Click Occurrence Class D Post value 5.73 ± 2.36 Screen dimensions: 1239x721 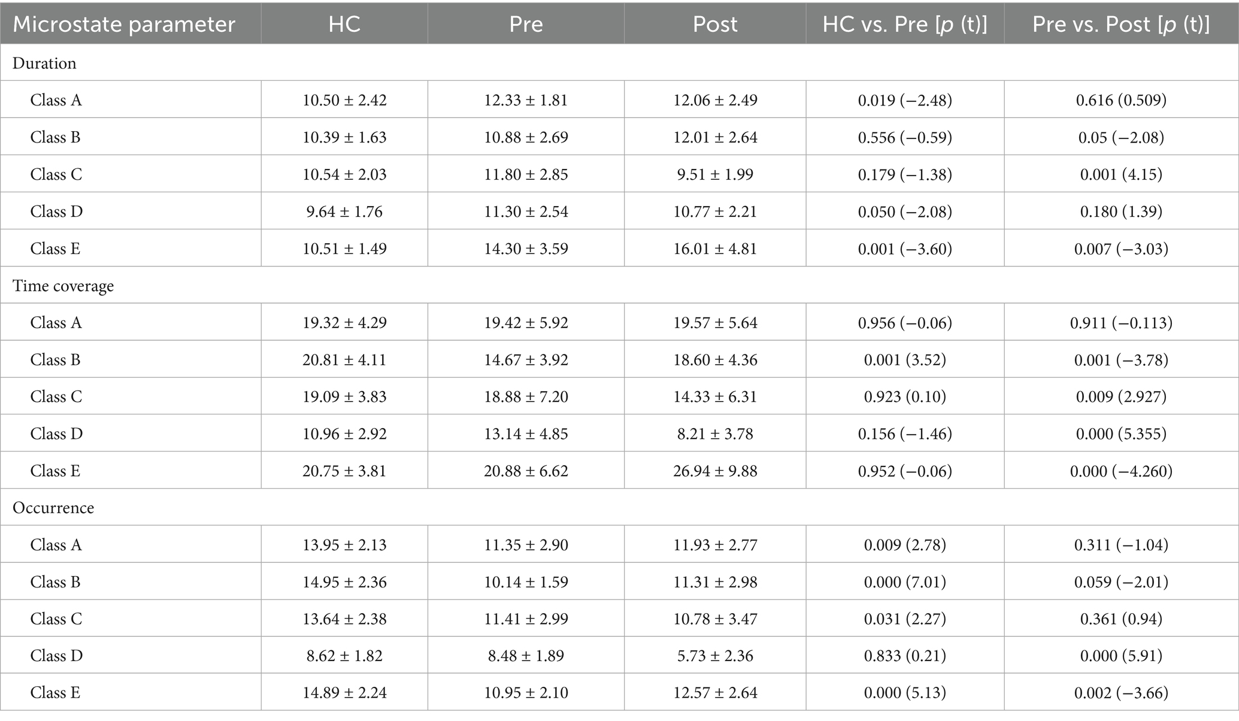point(715,656)
